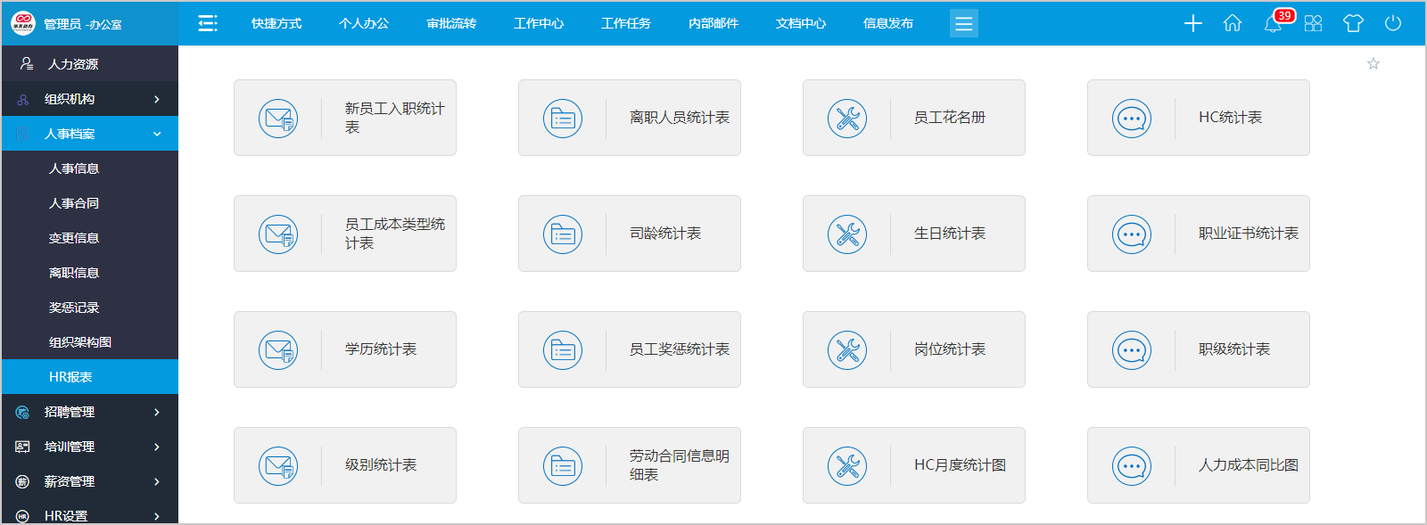Click the folder icon on 员工奖惩统计表 card
This screenshot has height=525, width=1427.
563,349
